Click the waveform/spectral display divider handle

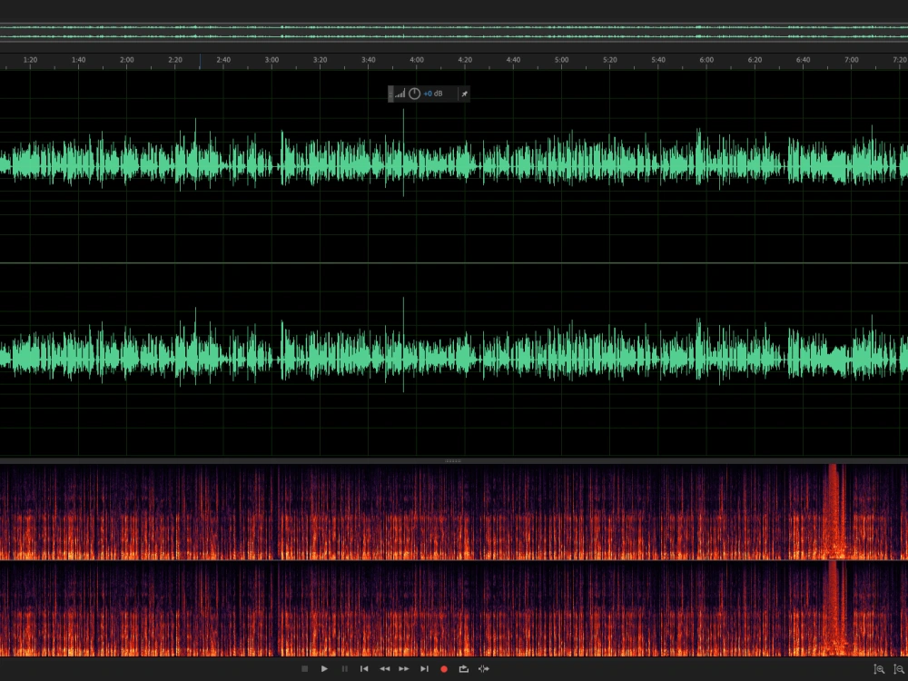pos(453,461)
